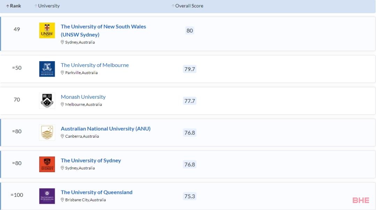Select the Melbourne,Australia location text
Image resolution: width=376 pixels, height=210 pixels.
84,105
